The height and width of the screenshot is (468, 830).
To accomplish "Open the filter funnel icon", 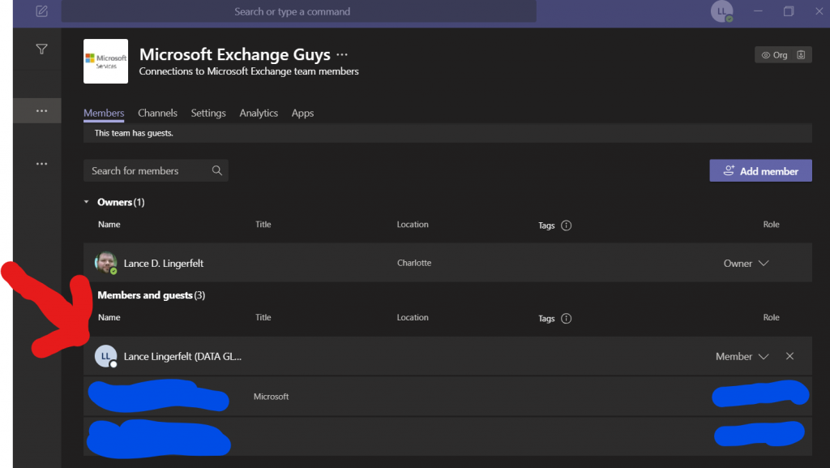I will [42, 49].
